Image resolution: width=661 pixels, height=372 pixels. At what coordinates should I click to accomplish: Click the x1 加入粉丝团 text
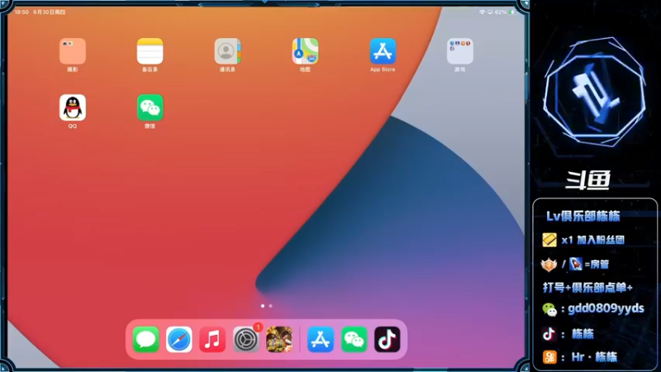[592, 240]
